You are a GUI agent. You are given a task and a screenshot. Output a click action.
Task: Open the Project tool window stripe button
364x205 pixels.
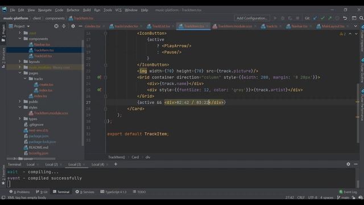click(3, 33)
